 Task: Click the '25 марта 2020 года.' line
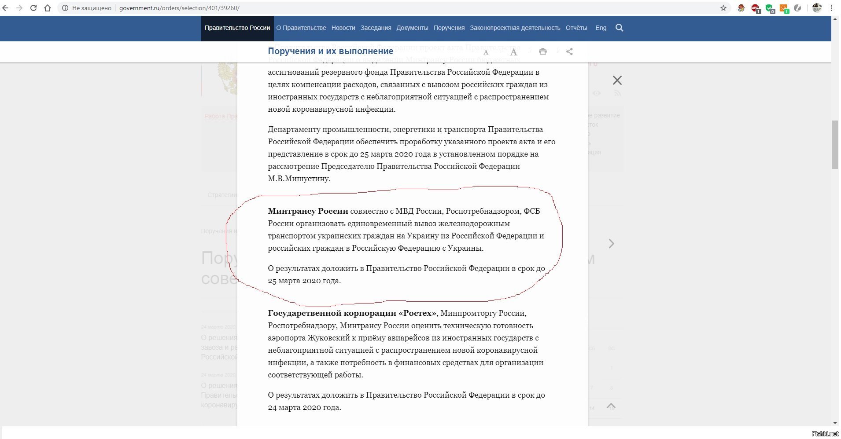304,281
